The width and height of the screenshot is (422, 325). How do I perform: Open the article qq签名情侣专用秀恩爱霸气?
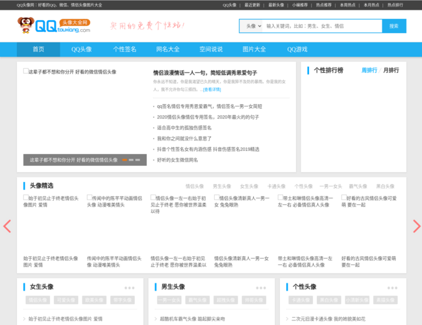coord(210,107)
